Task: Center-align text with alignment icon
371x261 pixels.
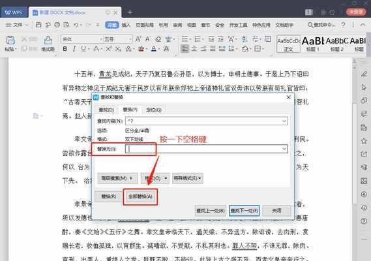Action: pos(194,49)
